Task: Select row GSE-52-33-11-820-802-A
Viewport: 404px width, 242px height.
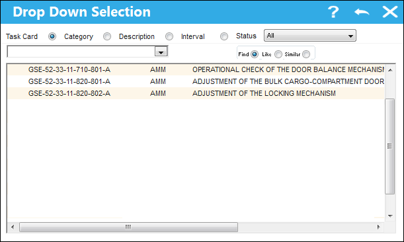Action: 196,93
